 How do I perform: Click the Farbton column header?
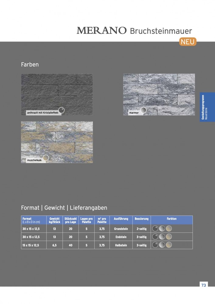(x=172, y=219)
